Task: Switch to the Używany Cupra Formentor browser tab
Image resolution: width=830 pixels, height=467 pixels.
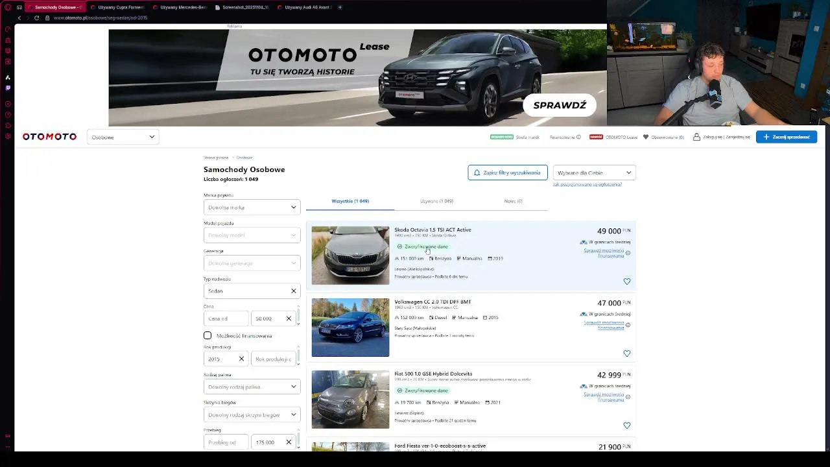Action: pyautogui.click(x=118, y=7)
